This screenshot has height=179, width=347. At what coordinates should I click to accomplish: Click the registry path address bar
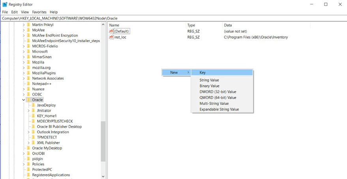pos(174,19)
